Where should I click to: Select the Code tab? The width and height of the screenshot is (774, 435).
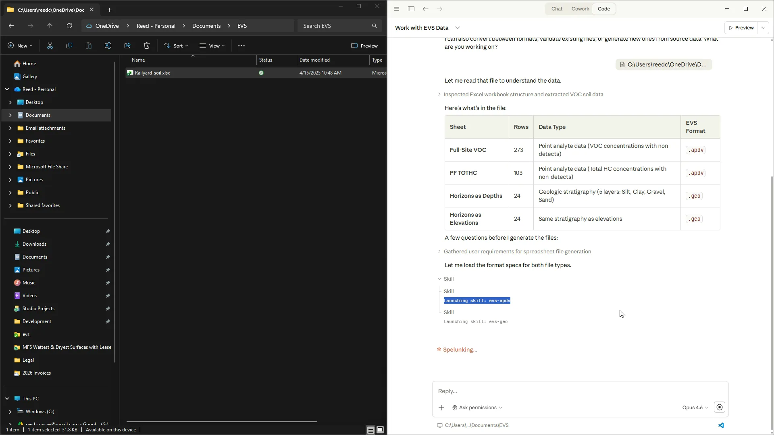(604, 9)
